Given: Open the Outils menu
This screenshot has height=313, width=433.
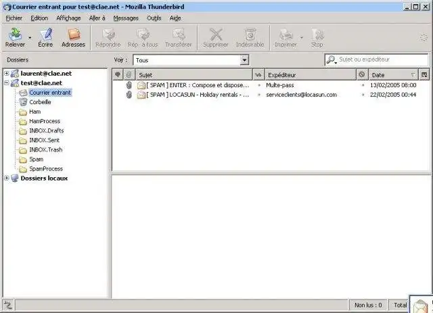Looking at the screenshot, I should 154,18.
